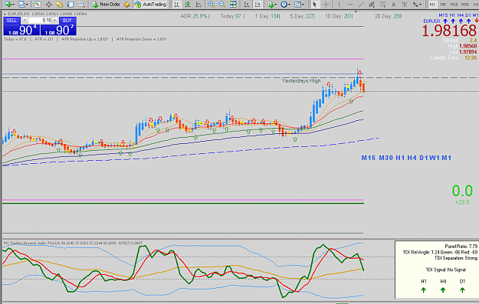The height and width of the screenshot is (304, 479).
Task: Switch to the M1 timeframe button
Action: point(432,5)
